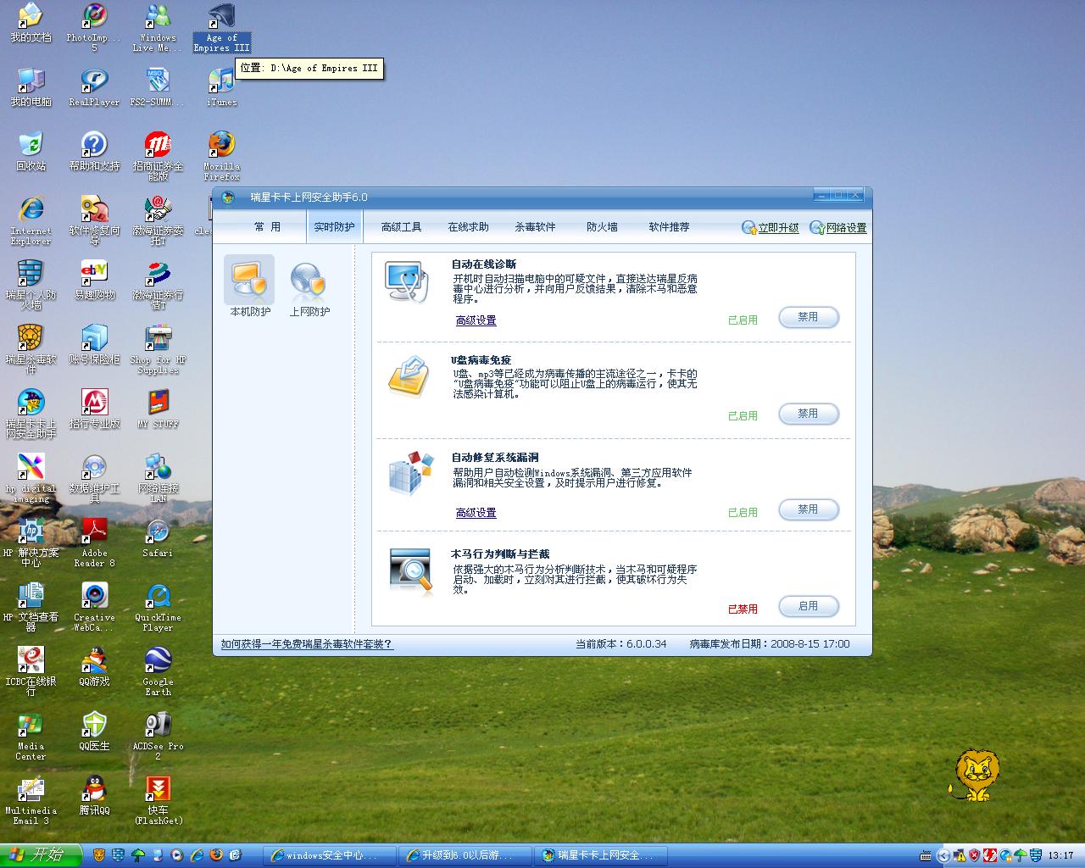1085x868 pixels.
Task: Select the 我的电脑 desktop icon
Action: point(31,88)
